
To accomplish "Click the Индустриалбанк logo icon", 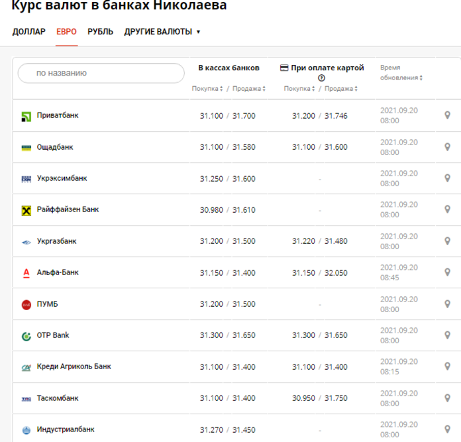I will tap(26, 430).
